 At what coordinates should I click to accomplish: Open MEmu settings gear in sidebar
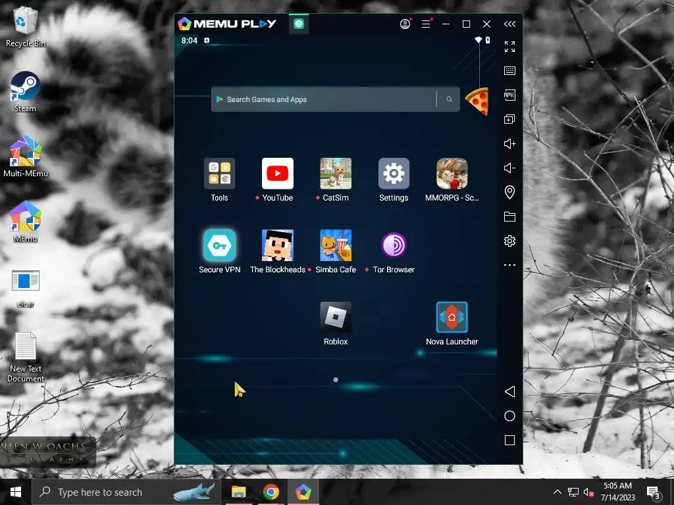click(509, 241)
